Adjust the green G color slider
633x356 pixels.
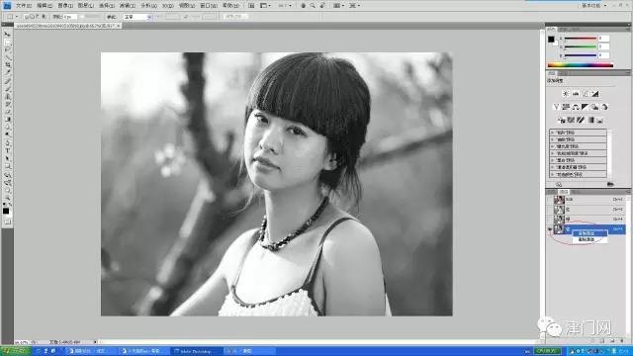tap(581, 46)
